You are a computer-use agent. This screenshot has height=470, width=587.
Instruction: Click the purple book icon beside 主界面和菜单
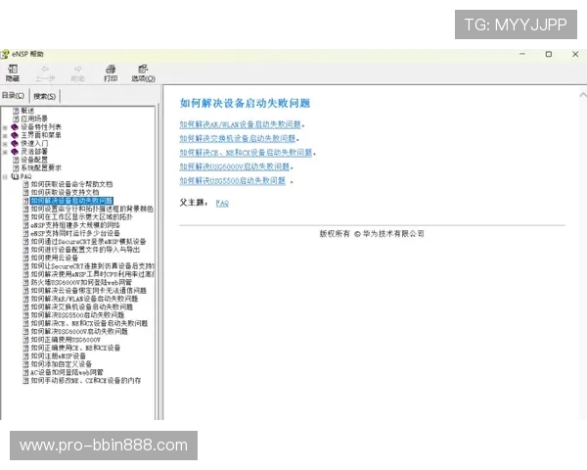15,135
